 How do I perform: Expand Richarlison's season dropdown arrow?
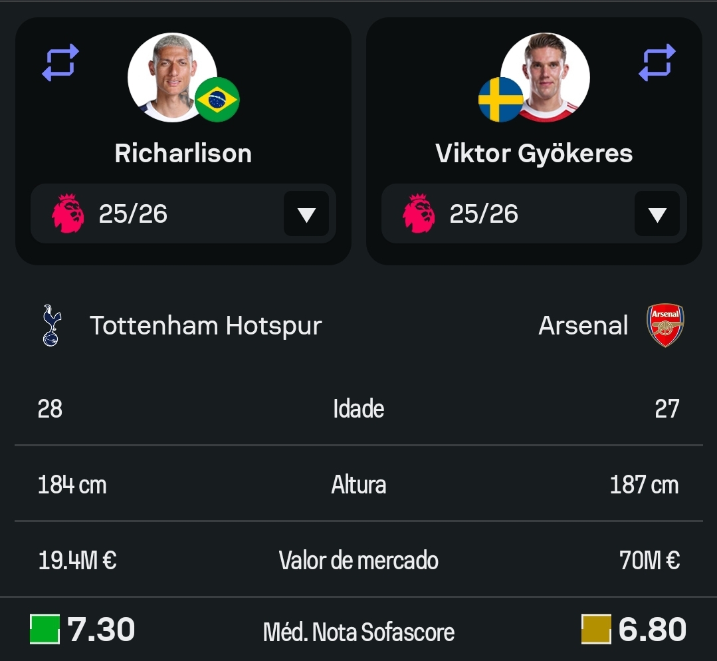pyautogui.click(x=306, y=213)
